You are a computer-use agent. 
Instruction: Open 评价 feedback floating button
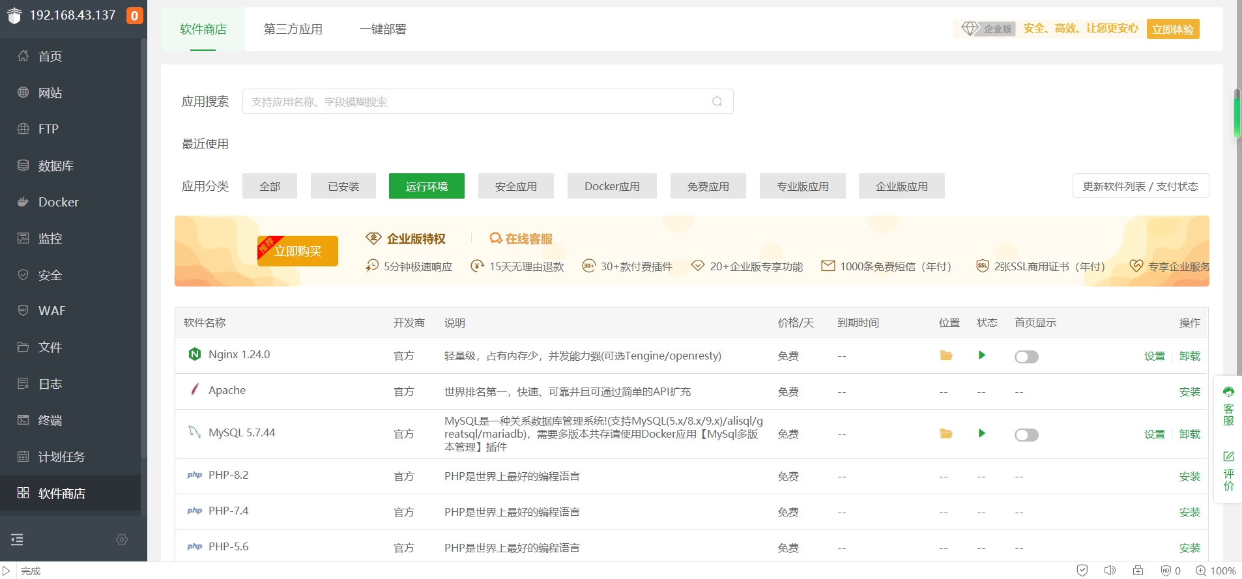1228,470
